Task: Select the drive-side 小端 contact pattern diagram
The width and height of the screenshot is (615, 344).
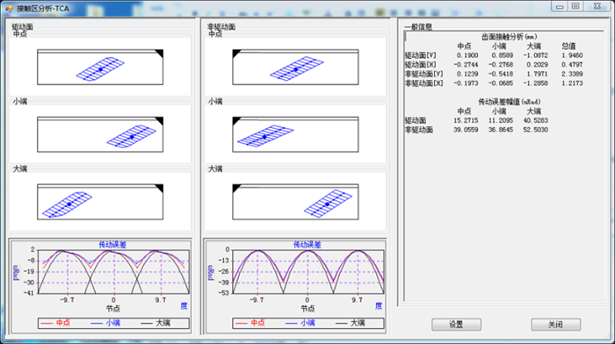Action: coord(100,134)
